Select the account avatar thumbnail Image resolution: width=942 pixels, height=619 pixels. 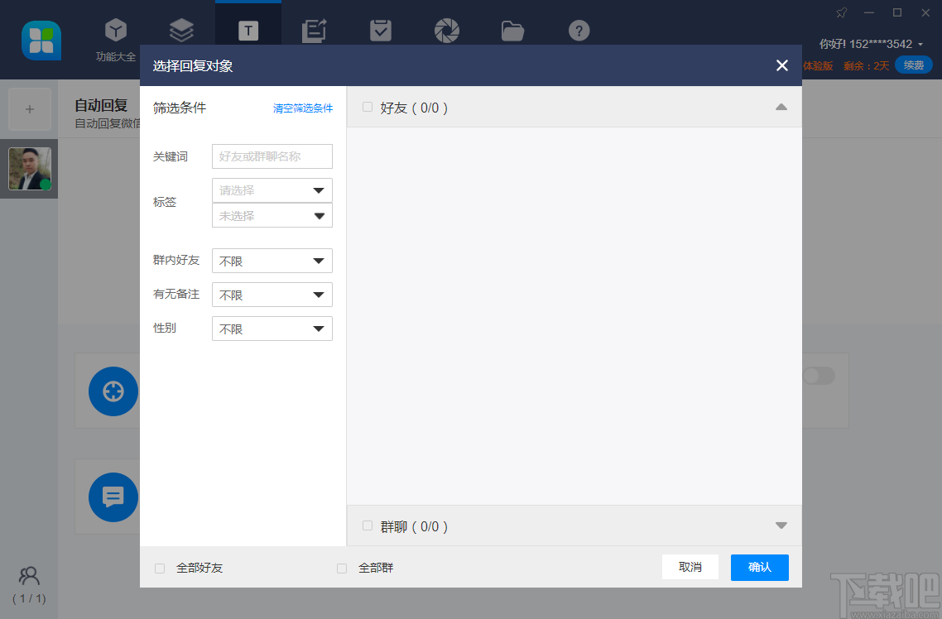tap(30, 169)
